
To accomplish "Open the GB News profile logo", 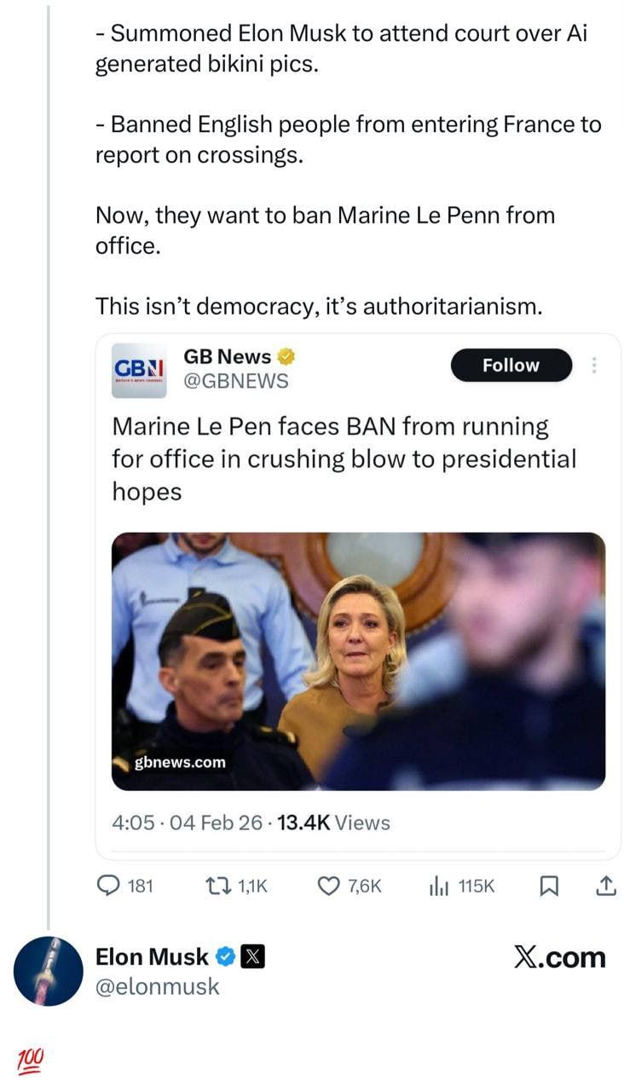I will pyautogui.click(x=140, y=371).
